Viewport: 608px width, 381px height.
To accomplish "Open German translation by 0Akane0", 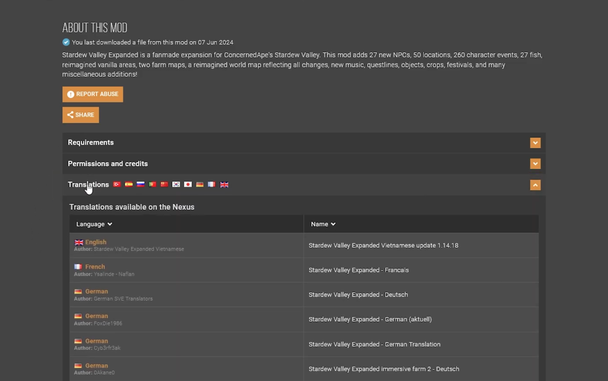I will [x=97, y=366].
